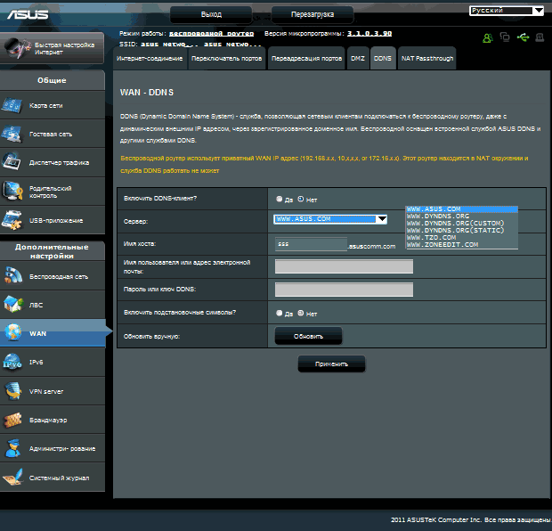552x531 pixels.
Task: Choose WWW.ZONEEDIT.COM in the server list
Action: pos(461,244)
